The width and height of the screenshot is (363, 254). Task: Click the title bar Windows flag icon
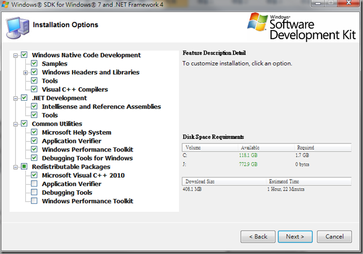5,5
